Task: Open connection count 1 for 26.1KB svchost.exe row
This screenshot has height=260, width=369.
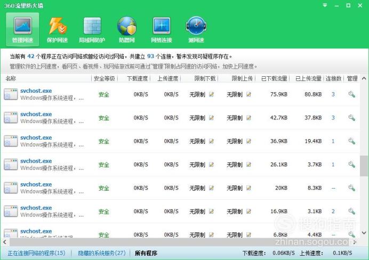Action: (x=333, y=165)
